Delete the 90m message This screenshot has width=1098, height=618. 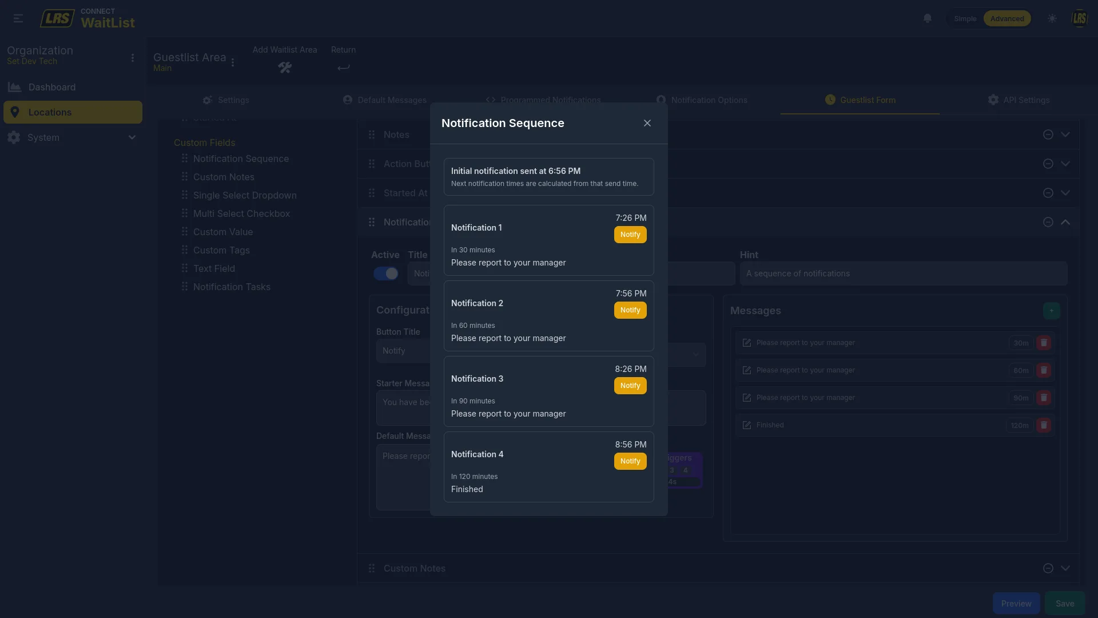click(x=1044, y=398)
